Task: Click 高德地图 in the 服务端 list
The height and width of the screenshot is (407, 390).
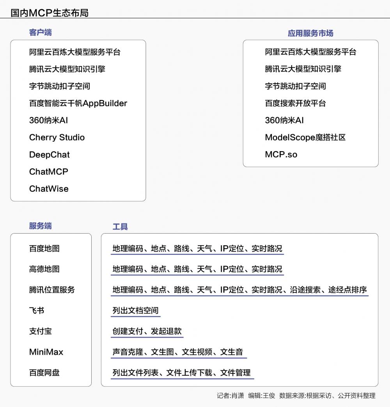Action: tap(44, 269)
